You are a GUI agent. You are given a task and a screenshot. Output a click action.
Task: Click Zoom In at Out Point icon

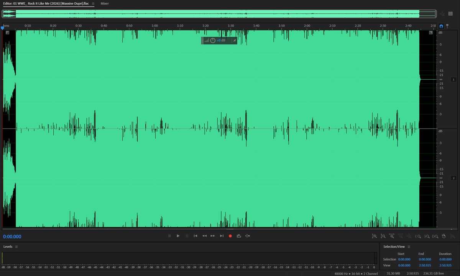click(427, 236)
